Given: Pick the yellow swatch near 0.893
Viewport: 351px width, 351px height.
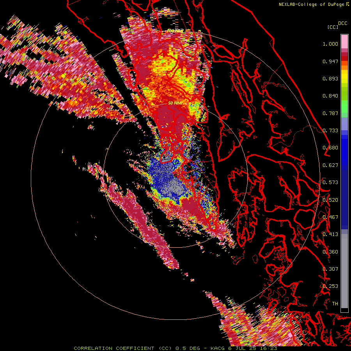Looking at the screenshot, I should pyautogui.click(x=344, y=77).
